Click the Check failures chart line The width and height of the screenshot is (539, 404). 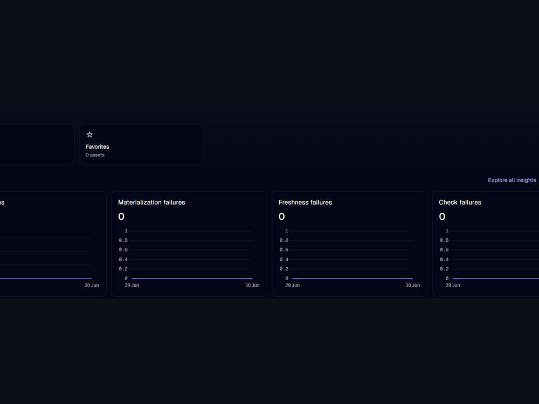(x=496, y=278)
